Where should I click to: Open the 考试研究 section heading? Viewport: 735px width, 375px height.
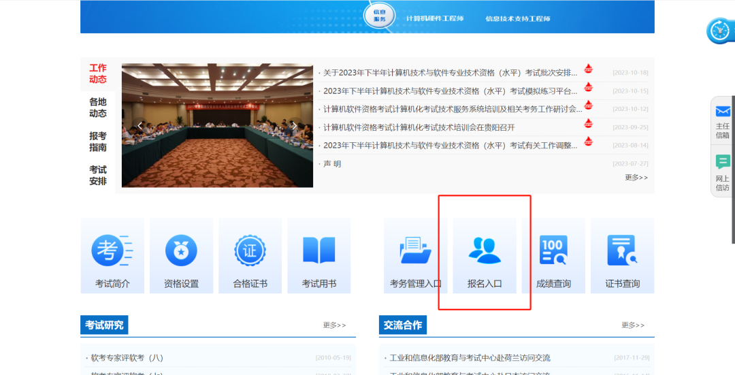104,325
